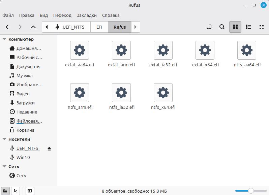Go forward with the forward arrow
The width and height of the screenshot is (269, 195).
tap(20, 27)
